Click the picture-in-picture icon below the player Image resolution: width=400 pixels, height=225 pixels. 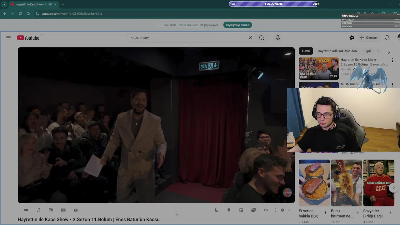tap(241, 210)
